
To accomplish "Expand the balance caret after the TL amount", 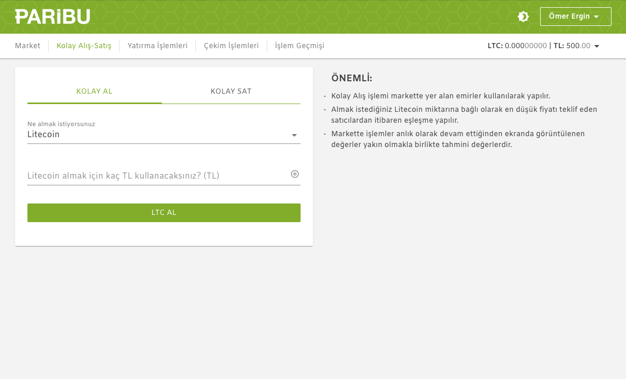I will (597, 47).
